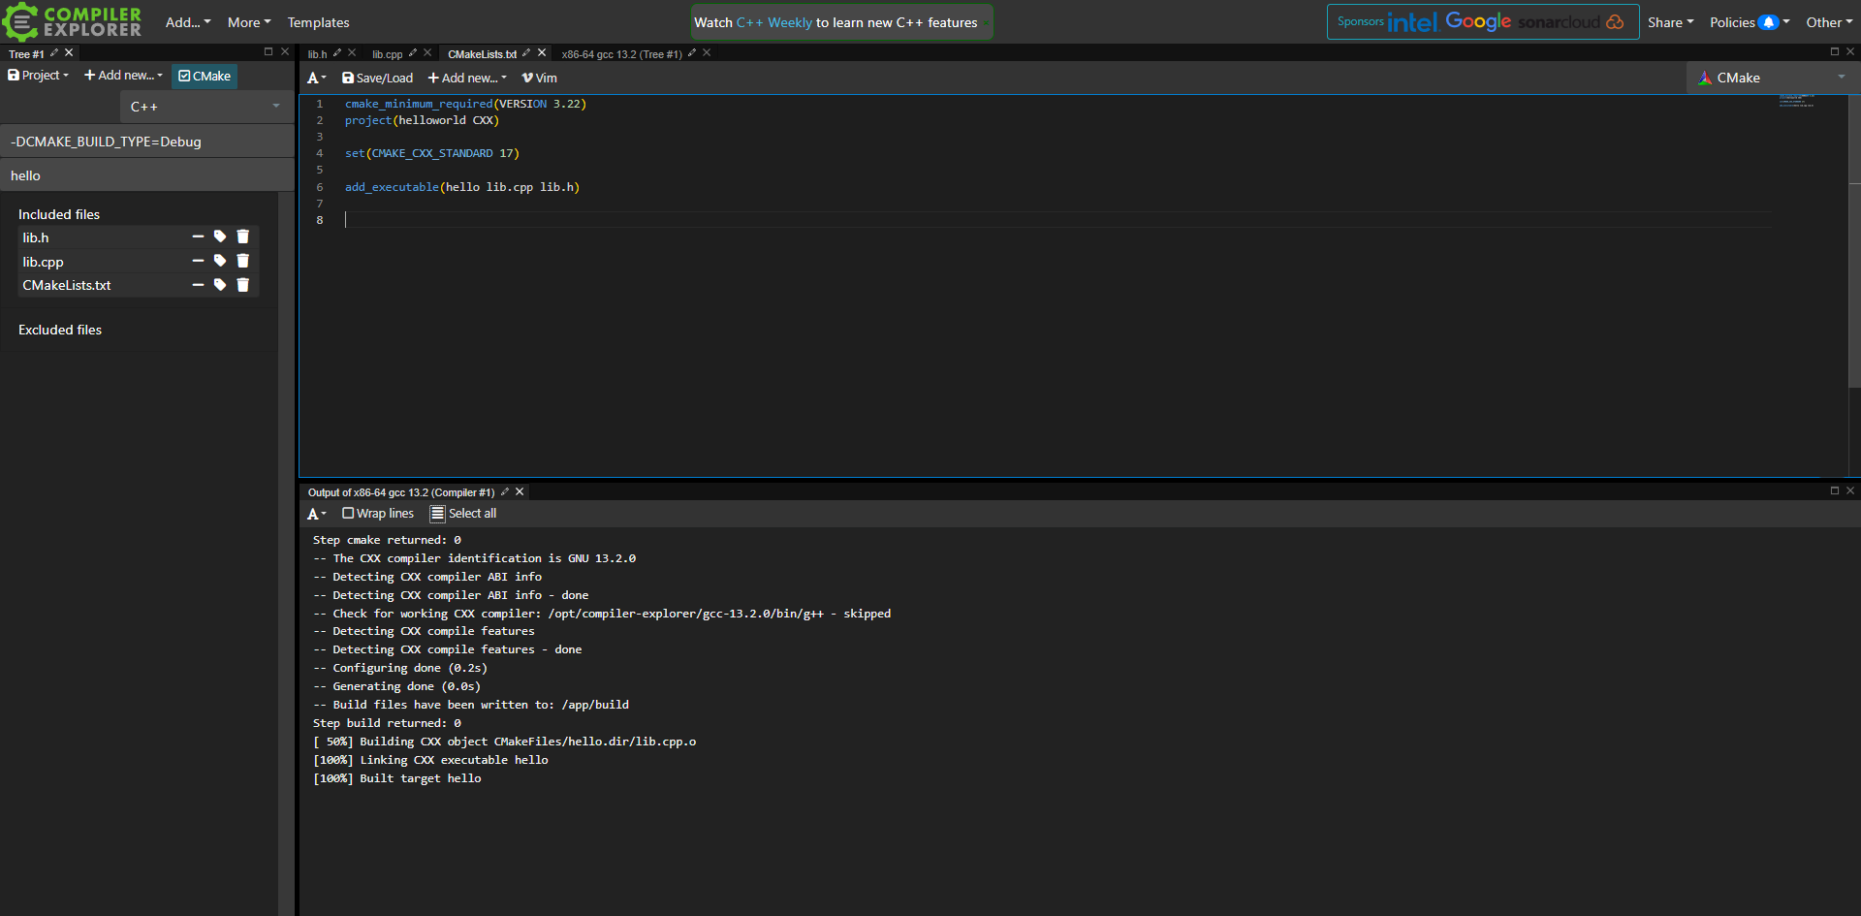This screenshot has width=1861, height=916.
Task: Click the pencil icon on Tree #1 tab
Action: (54, 53)
